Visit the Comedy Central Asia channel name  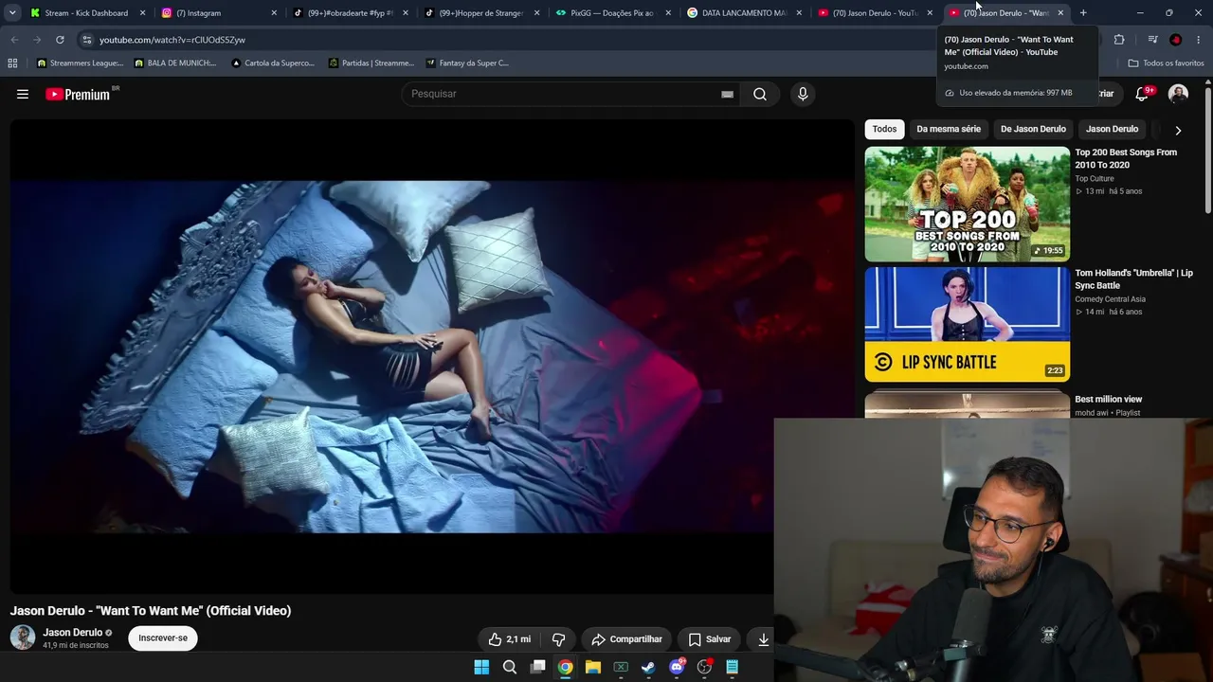pos(1110,299)
